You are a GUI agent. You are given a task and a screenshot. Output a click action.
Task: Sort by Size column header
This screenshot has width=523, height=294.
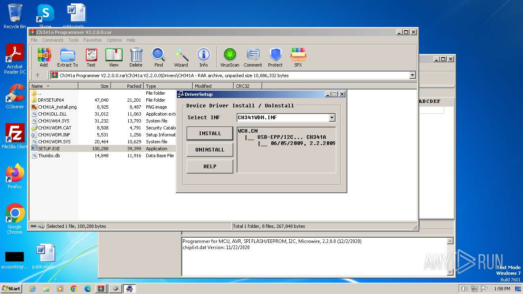[x=94, y=86]
